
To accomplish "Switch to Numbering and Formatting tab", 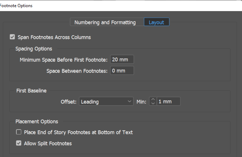I will click(x=105, y=22).
